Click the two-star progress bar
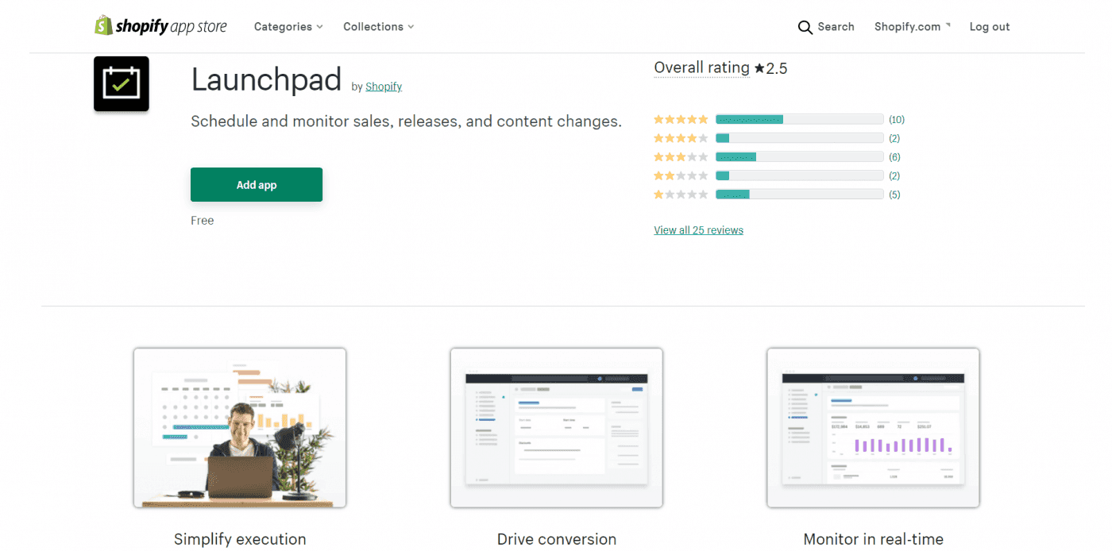Image resolution: width=1112 pixels, height=551 pixels. 800,175
